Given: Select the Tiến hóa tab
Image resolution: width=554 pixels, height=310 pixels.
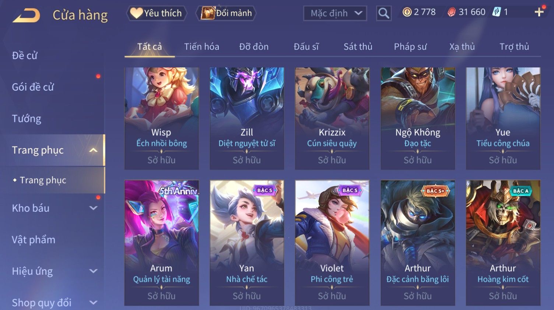Looking at the screenshot, I should click(201, 47).
